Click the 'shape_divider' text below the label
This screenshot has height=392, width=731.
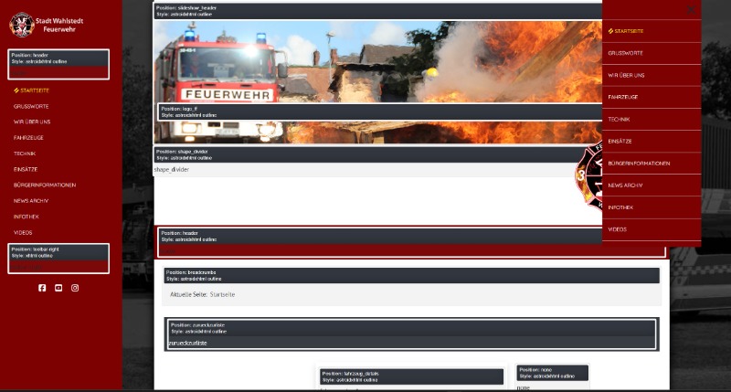172,170
